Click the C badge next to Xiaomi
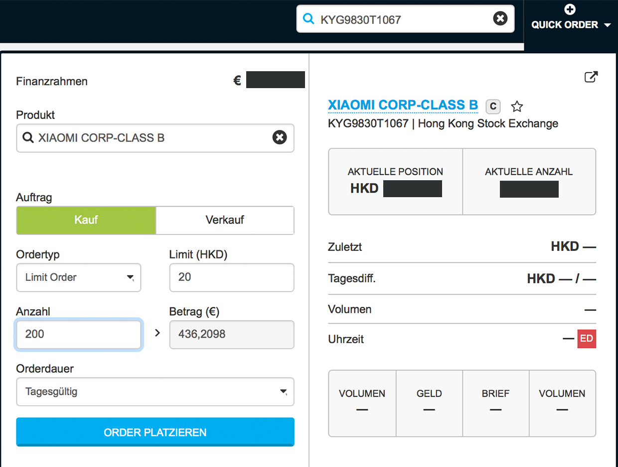Viewport: 618px width, 467px height. (493, 106)
